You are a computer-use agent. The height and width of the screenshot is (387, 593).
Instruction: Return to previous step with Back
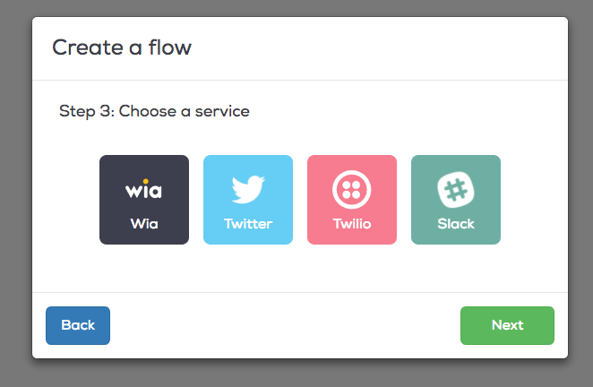[x=78, y=325]
